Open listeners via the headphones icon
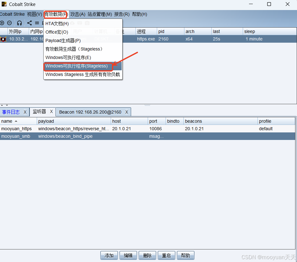This screenshot has height=262, width=297. click(x=19, y=23)
